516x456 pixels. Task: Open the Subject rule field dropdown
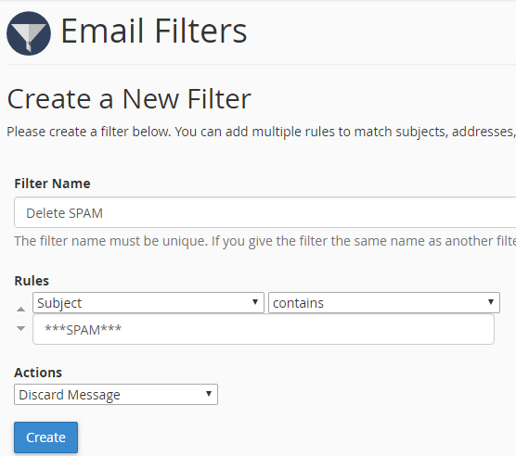point(148,302)
